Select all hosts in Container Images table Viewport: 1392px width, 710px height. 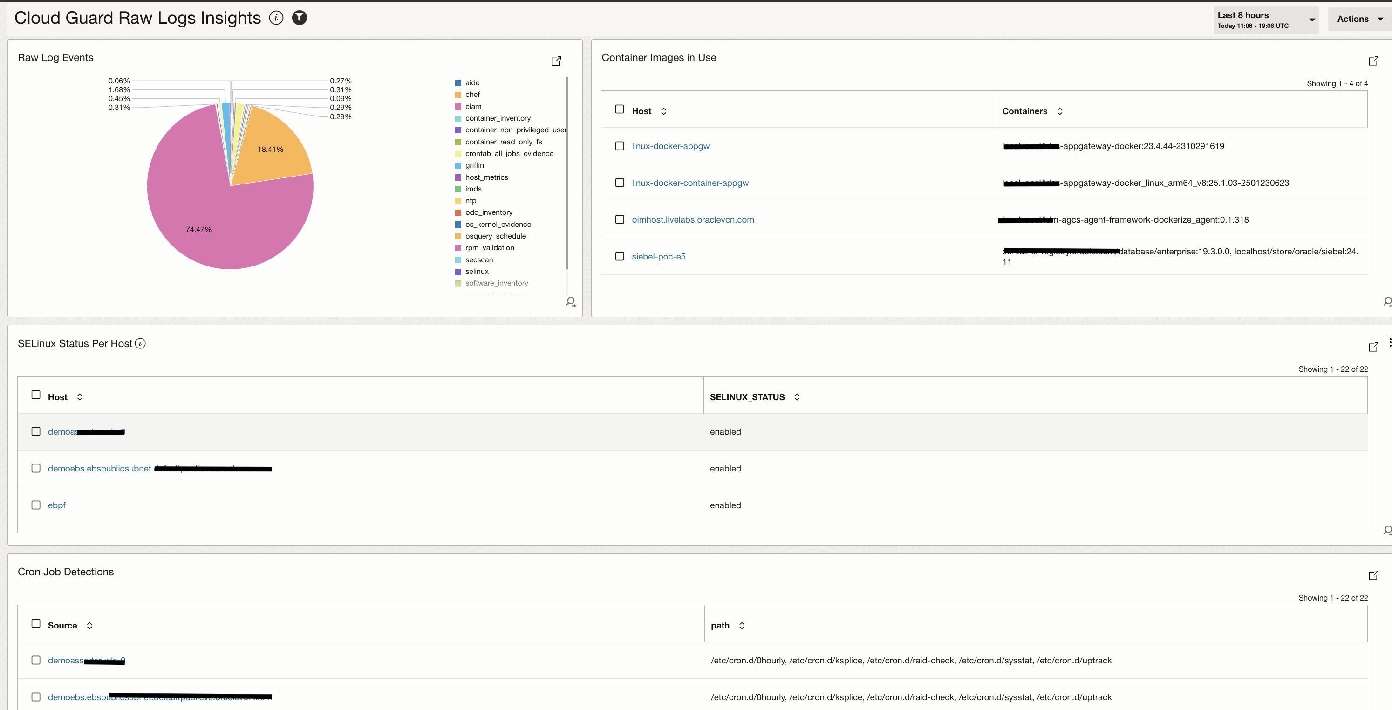tap(619, 109)
